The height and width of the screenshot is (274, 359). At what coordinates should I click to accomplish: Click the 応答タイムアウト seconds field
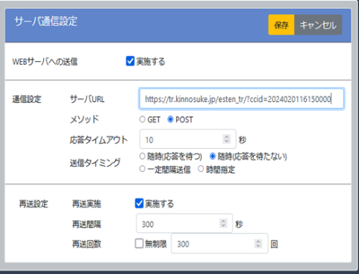click(x=188, y=139)
